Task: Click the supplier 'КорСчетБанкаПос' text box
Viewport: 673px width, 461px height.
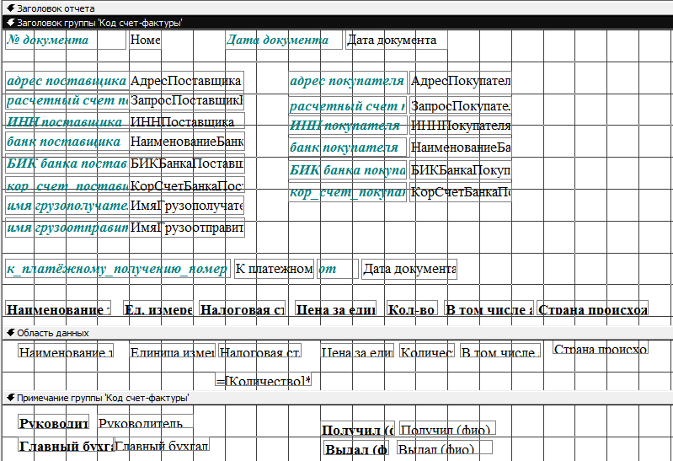Action: pyautogui.click(x=187, y=185)
